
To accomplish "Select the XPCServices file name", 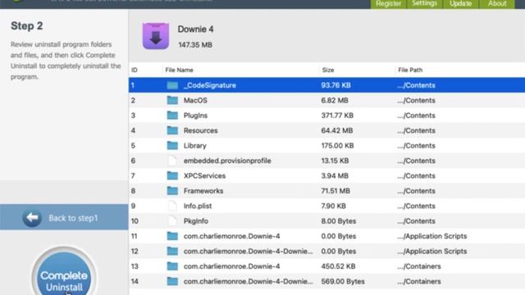I will point(204,175).
